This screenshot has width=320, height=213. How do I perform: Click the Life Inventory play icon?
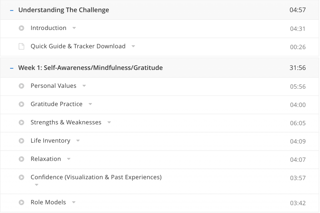(21, 141)
